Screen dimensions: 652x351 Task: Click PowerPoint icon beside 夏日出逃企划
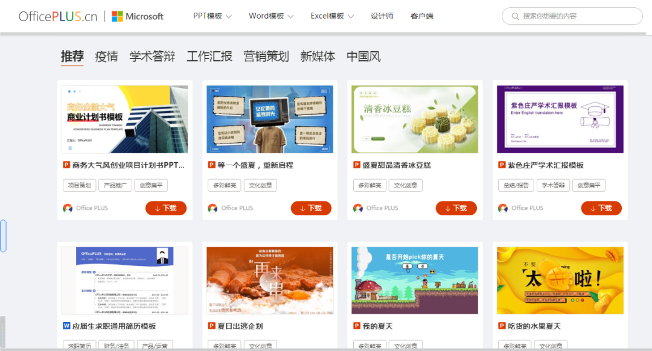pyautogui.click(x=212, y=326)
